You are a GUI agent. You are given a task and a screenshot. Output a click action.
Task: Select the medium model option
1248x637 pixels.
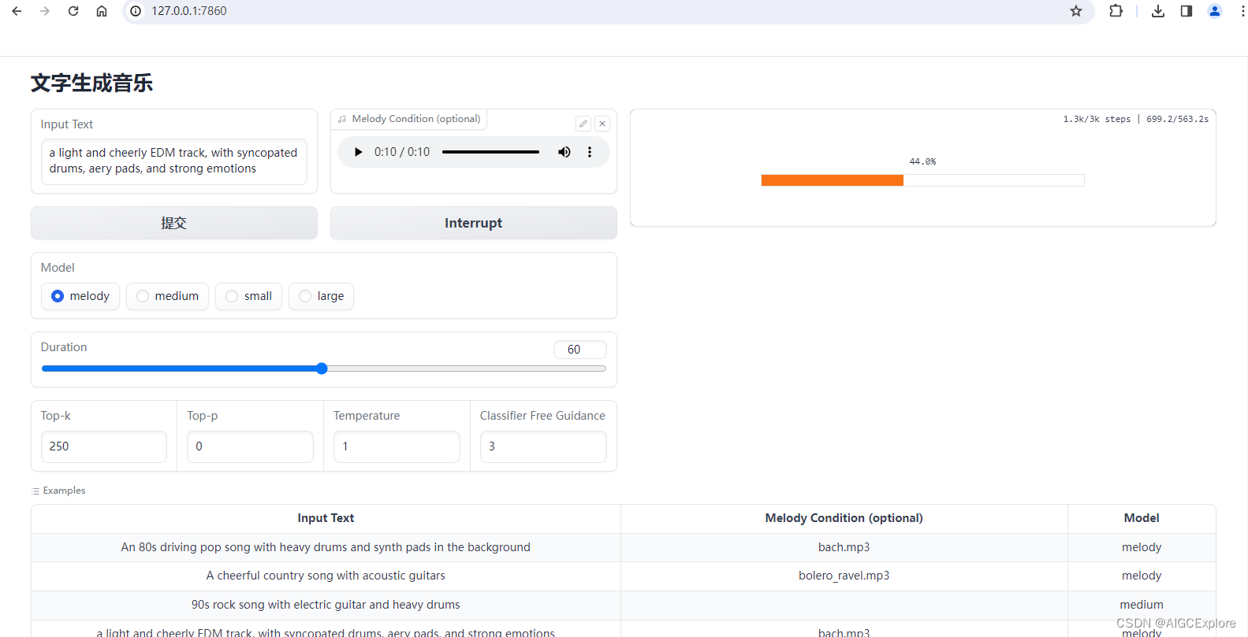click(x=167, y=296)
